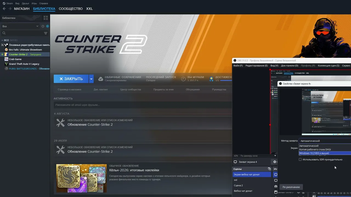
Task: Choose Копия рабочего стола DXGI option
Action: point(325,149)
